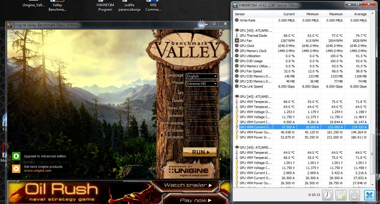Select the Unigine_Vall... desktop file
This screenshot has width=380, height=204.
(33, 4)
